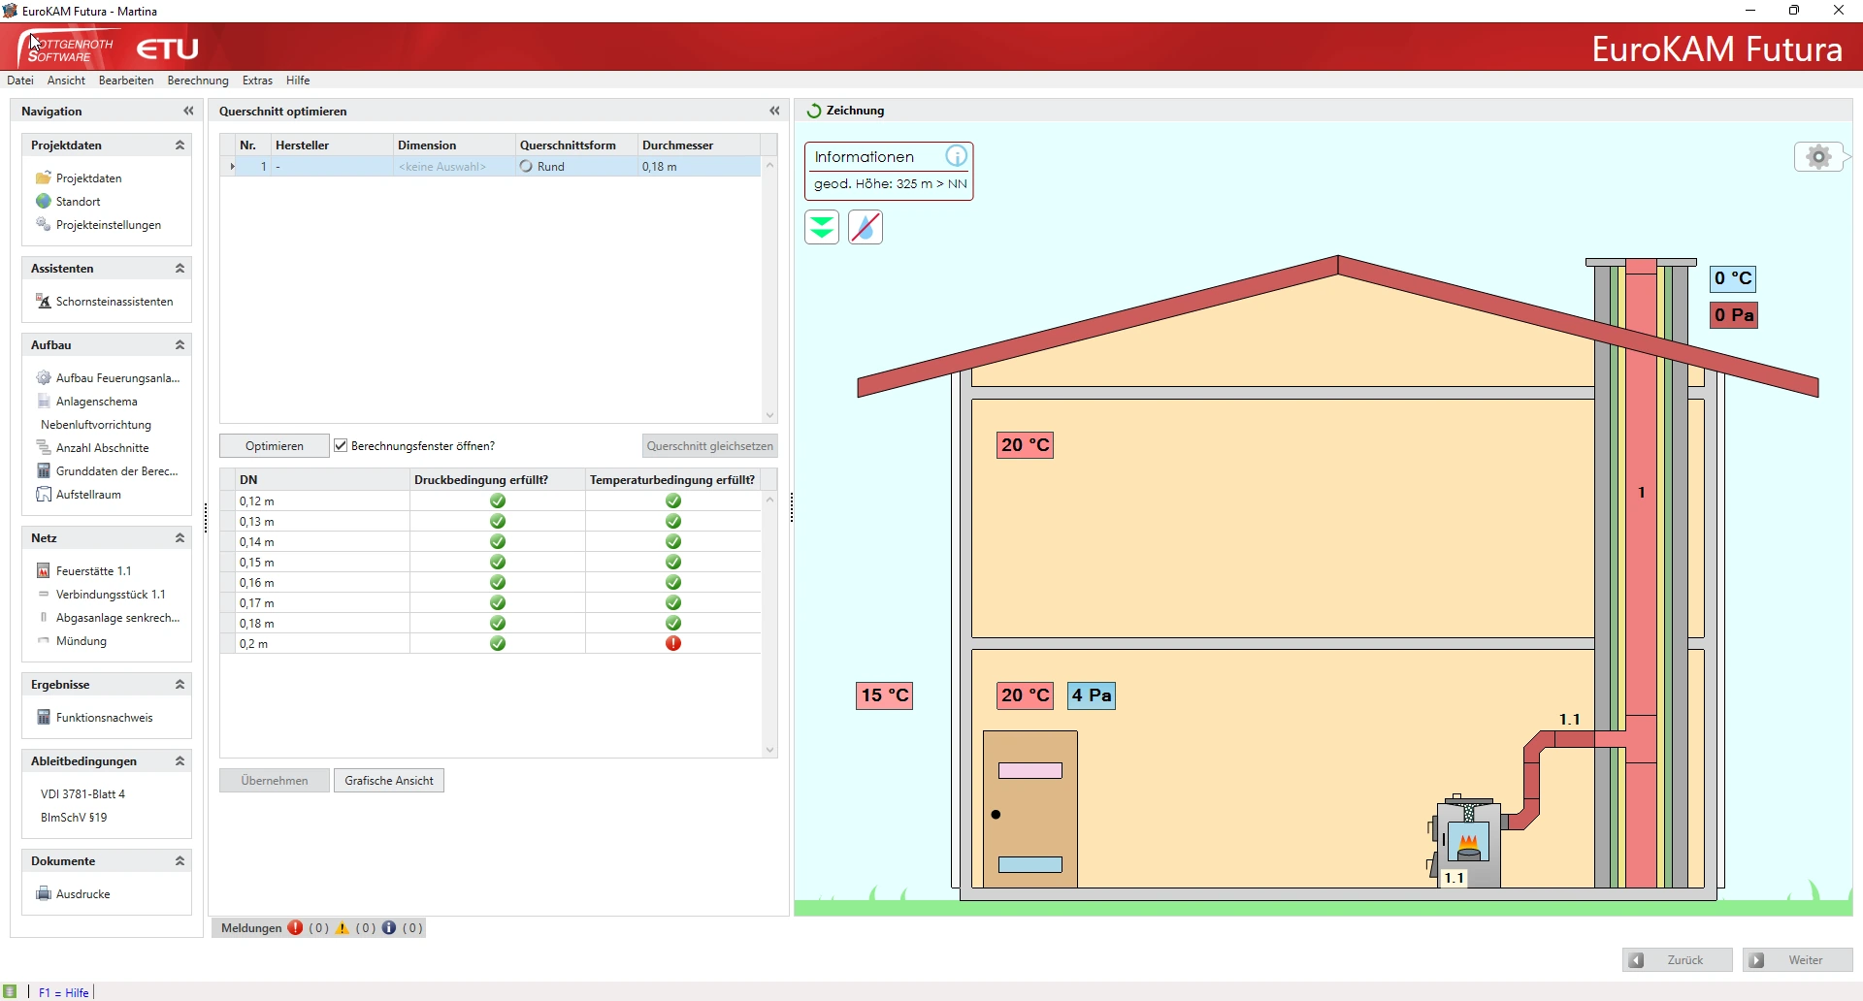Collapse the Navigation panel
Screen dimensions: 1863x1001
(x=188, y=112)
